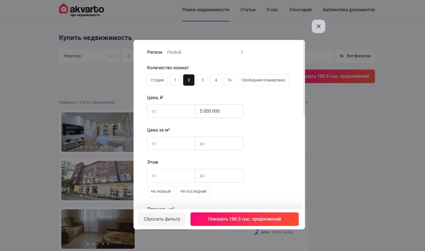Select 4 rooms option
425x251 pixels.
pos(216,80)
